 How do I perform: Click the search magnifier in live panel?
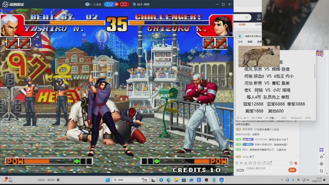pyautogui.click(x=246, y=17)
